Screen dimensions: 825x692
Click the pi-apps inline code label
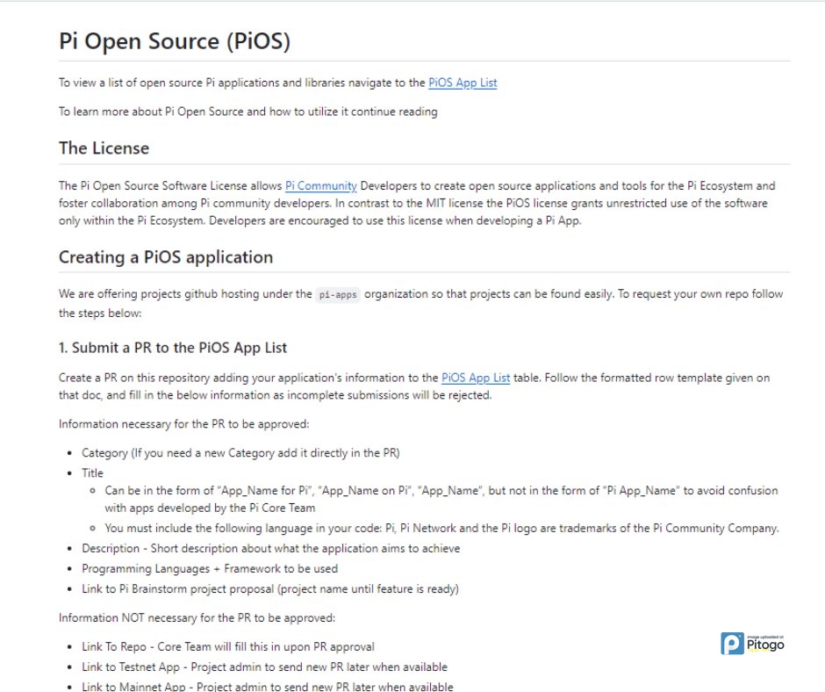(337, 294)
